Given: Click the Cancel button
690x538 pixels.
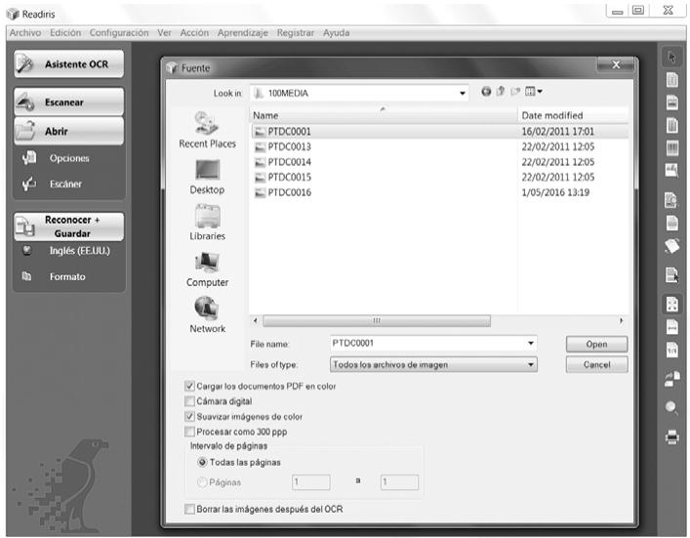Looking at the screenshot, I should 596,364.
